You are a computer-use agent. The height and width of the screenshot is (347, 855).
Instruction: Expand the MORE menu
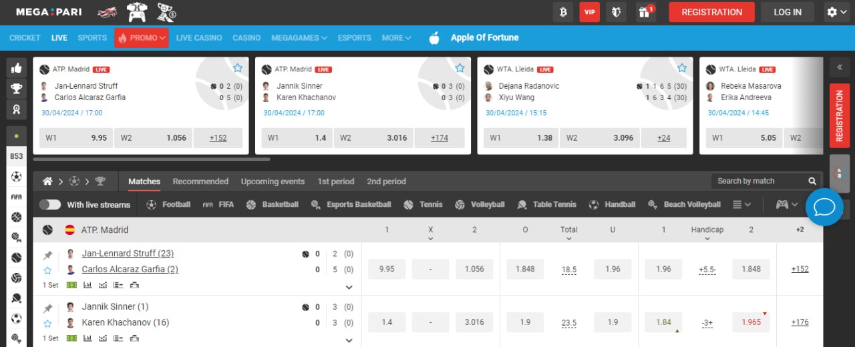click(x=396, y=38)
